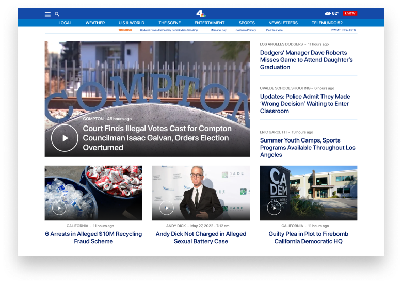The width and height of the screenshot is (402, 284).
Task: Open 6 Arrests in Alleged $10M Recycling headline
Action: point(93,238)
